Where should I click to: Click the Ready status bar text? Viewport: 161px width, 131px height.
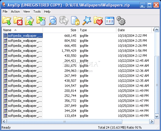point(6,127)
